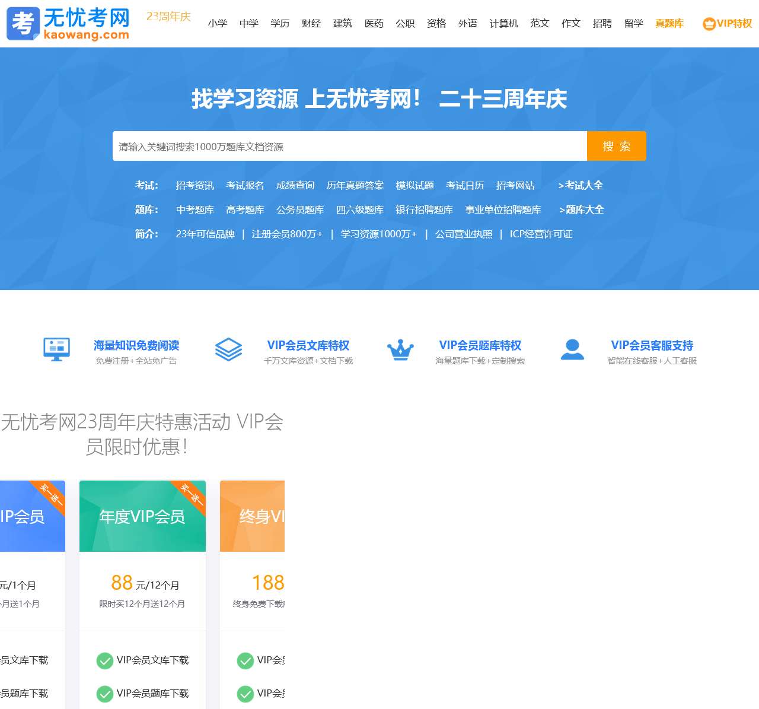Switch to the 真题库 section

coord(668,24)
